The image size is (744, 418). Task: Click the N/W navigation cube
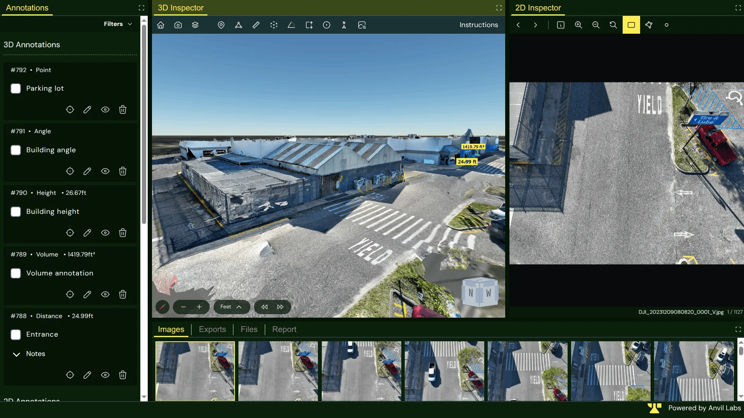coord(480,292)
